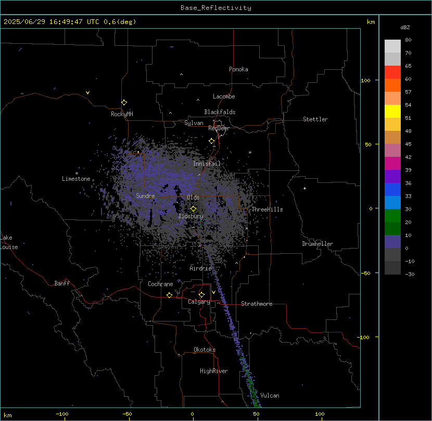Image resolution: width=432 pixels, height=421 pixels.
Task: Select the yellow marker below Cochrane
Action: [x=169, y=295]
